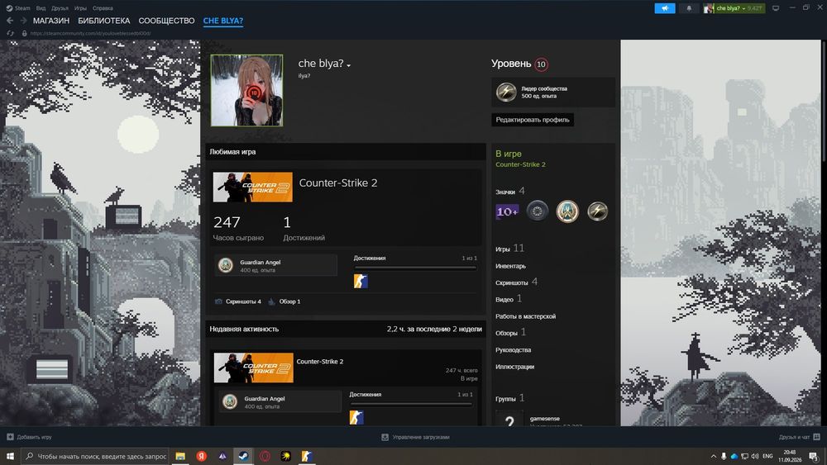Open the Справка menu
Viewport: 827px width, 465px height.
(x=103, y=8)
